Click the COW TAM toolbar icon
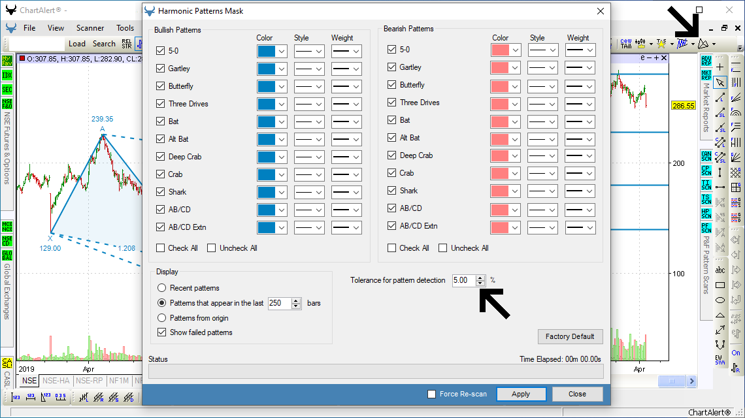The image size is (745, 418). [x=626, y=44]
